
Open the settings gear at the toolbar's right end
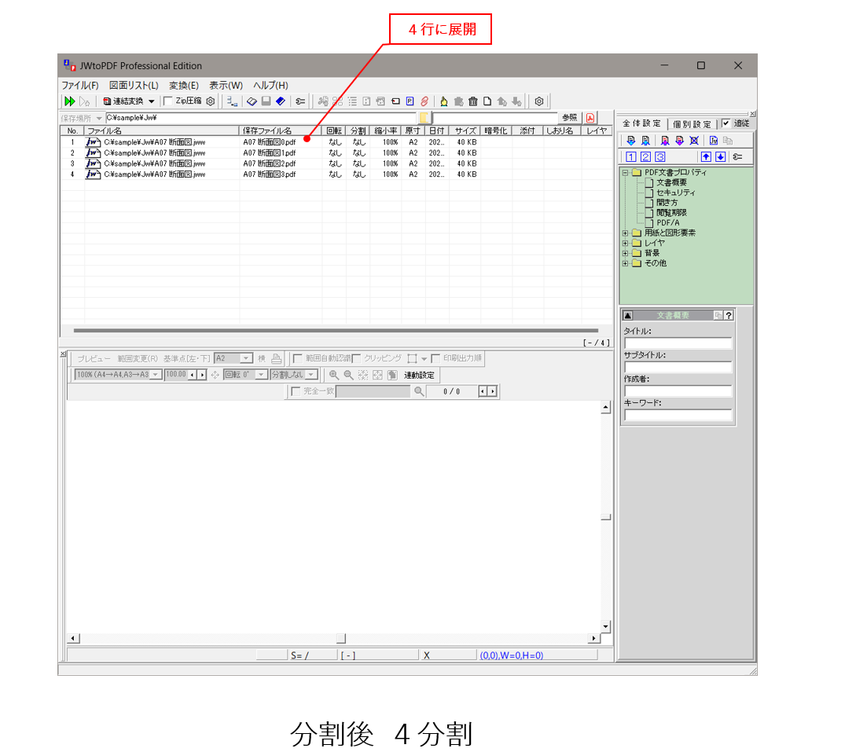[x=538, y=101]
